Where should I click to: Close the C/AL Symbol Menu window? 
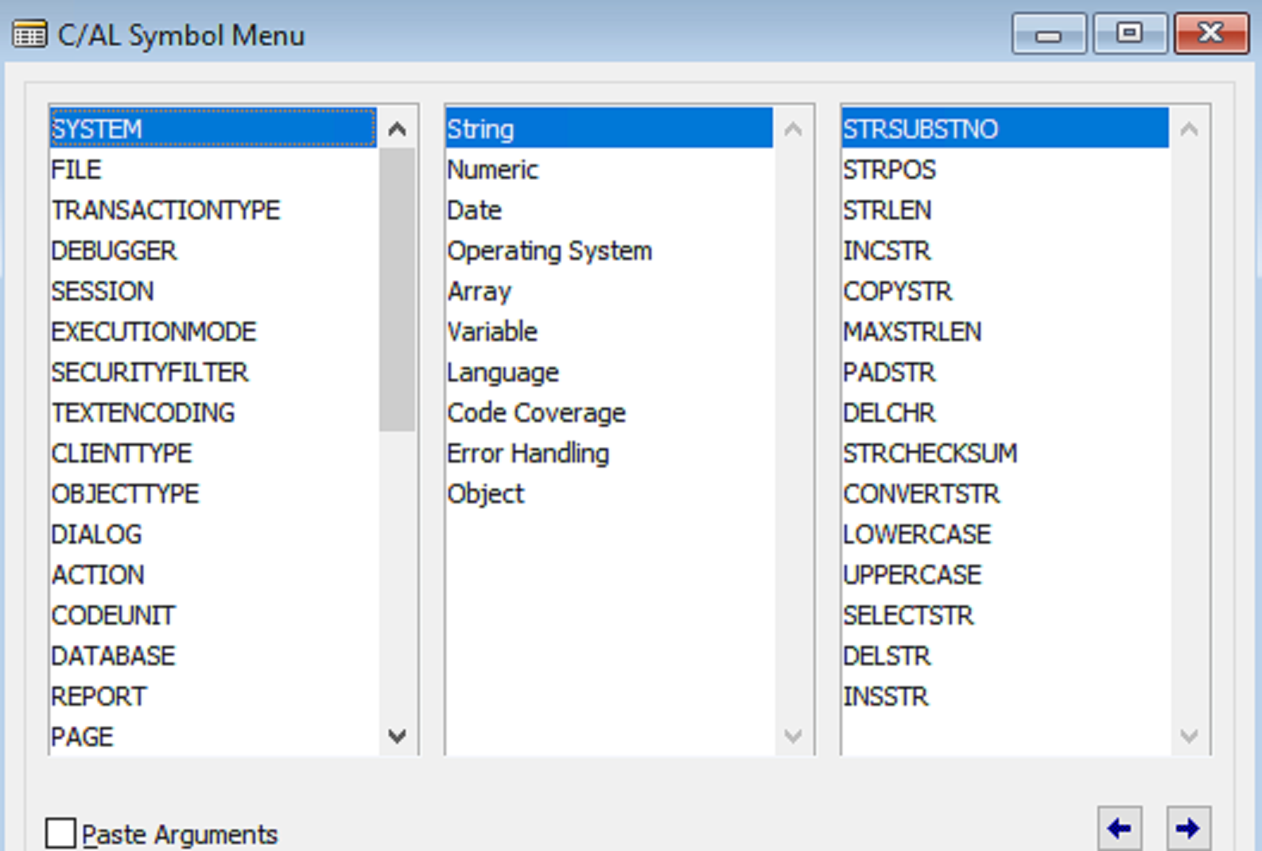pos(1211,33)
